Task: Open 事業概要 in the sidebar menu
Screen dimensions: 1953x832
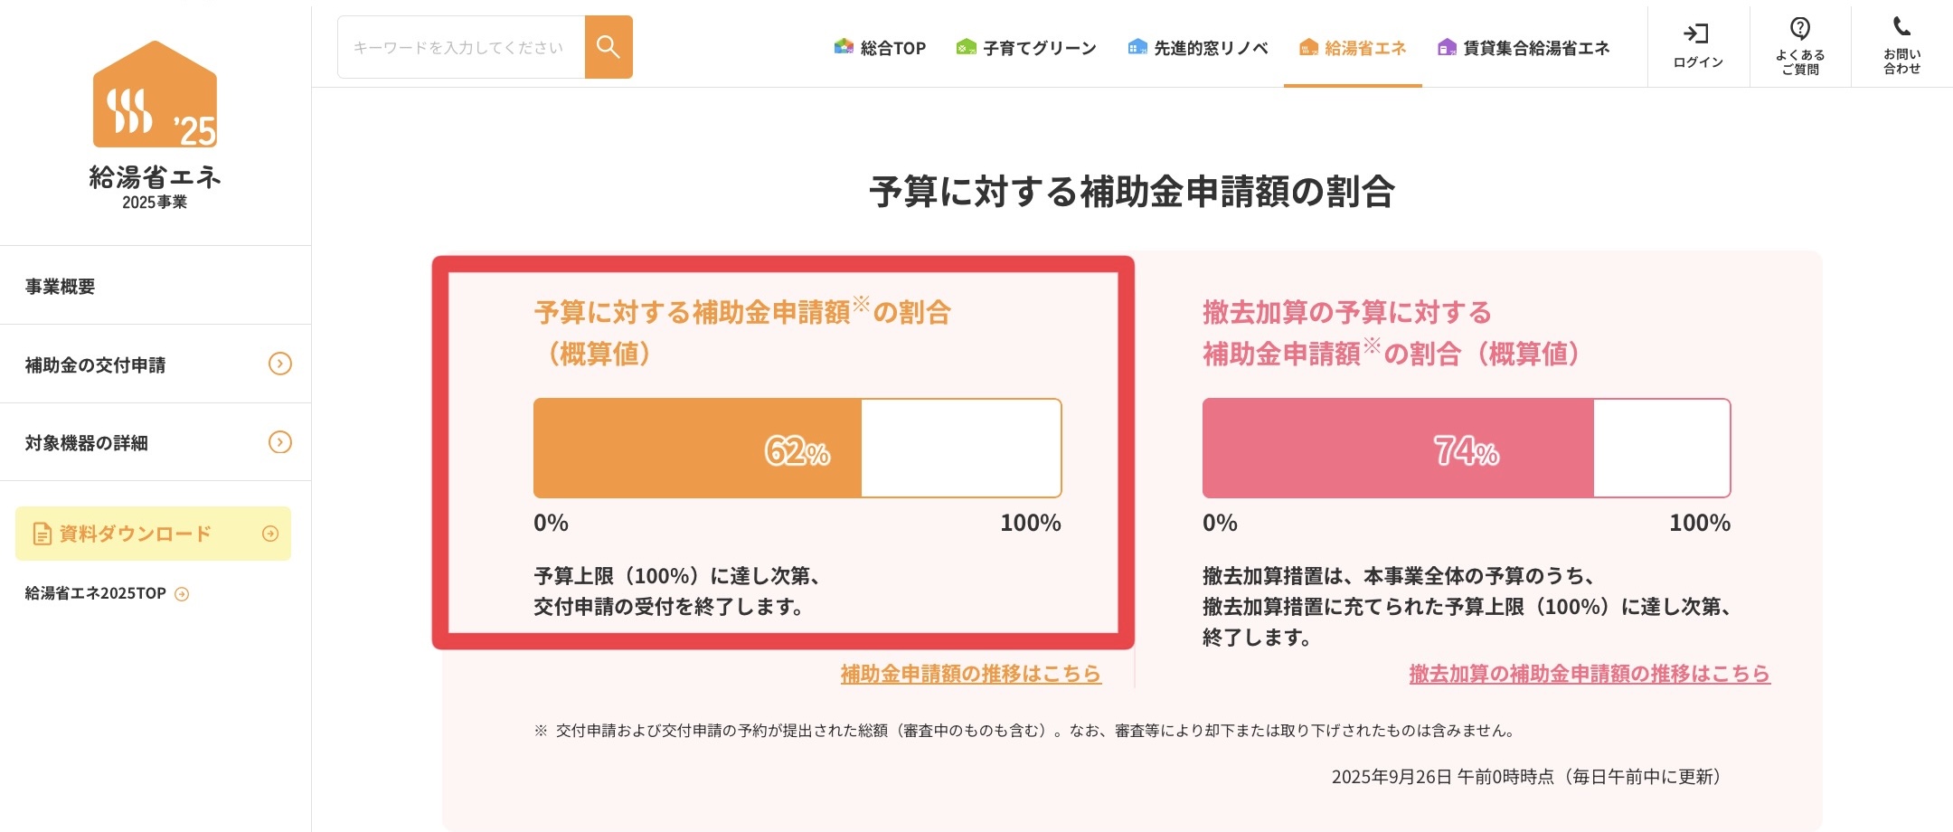Action: tap(61, 287)
